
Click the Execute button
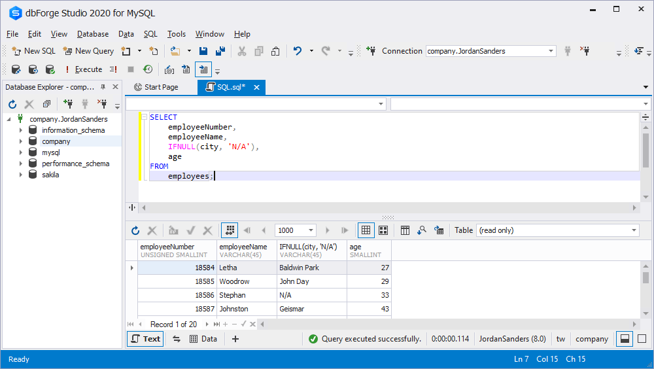[x=84, y=69]
